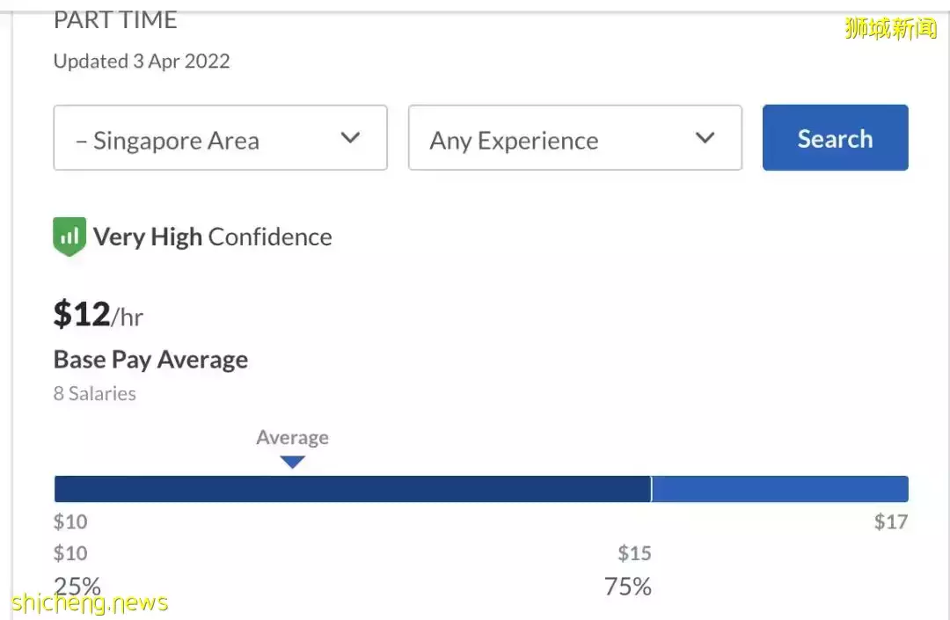Open the Singapore Area location dropdown

point(220,138)
